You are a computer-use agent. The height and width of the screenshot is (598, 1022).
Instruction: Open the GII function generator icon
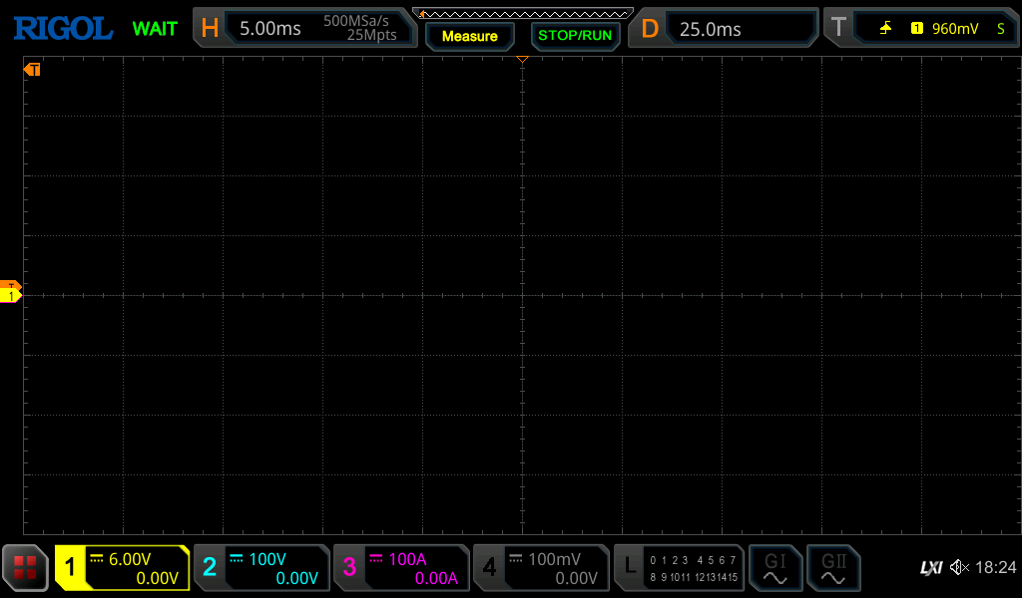coord(833,568)
